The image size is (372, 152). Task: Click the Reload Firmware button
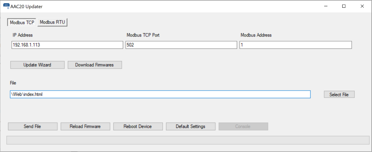(85, 127)
